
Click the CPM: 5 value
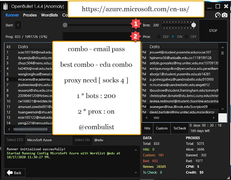[192, 167]
